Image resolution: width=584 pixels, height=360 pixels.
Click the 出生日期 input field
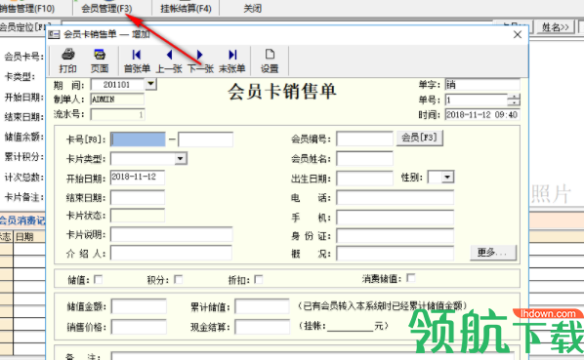click(x=364, y=179)
